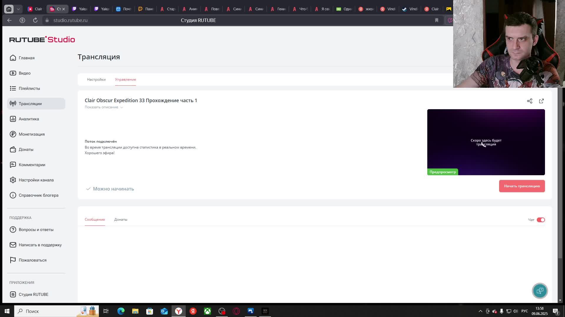
Task: Open Аналитика sidebar link
Action: click(x=29, y=119)
